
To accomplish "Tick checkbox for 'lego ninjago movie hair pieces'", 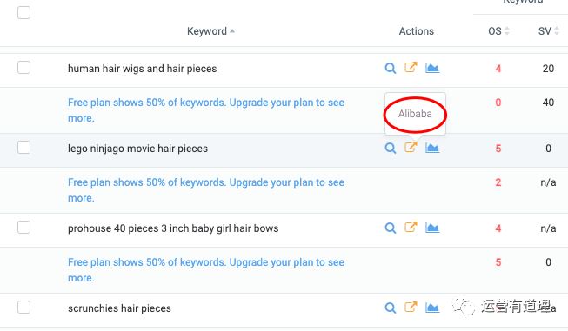I will [23, 148].
